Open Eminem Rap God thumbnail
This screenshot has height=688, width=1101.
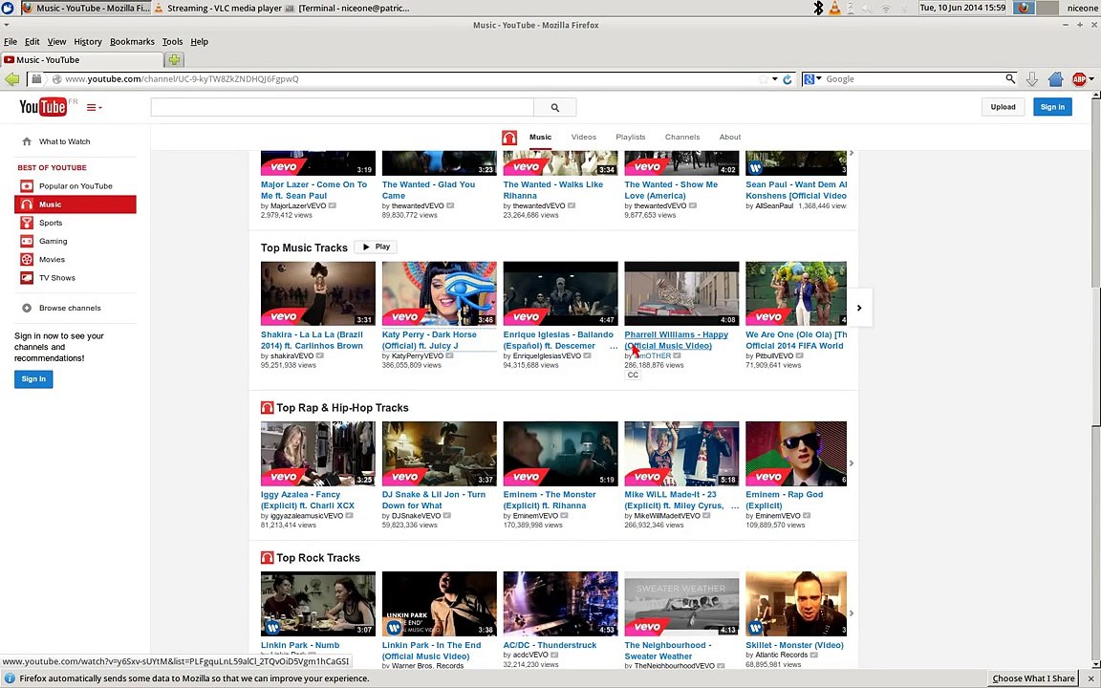(796, 454)
